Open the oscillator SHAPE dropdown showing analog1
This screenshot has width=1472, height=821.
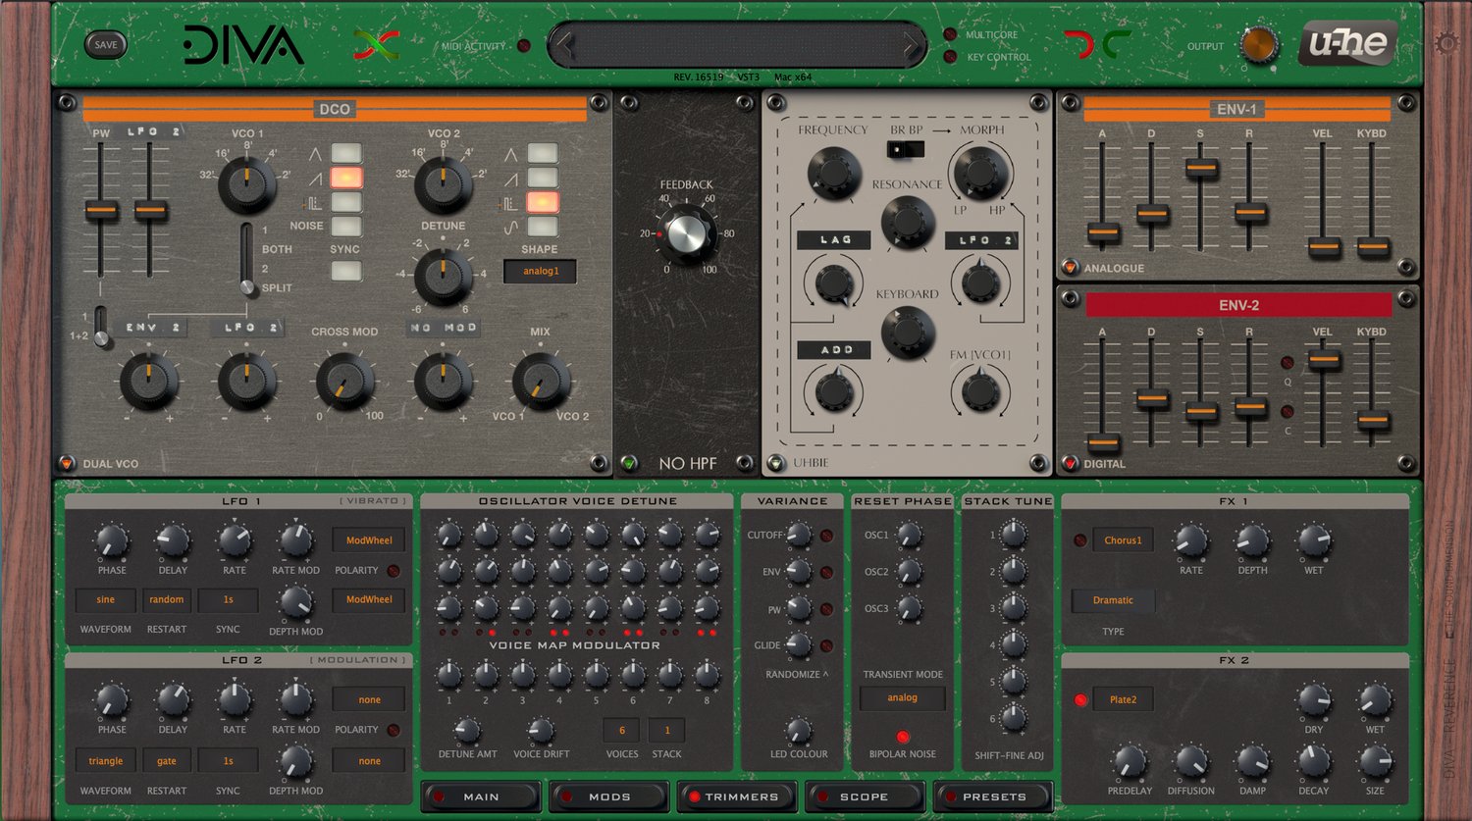[540, 271]
